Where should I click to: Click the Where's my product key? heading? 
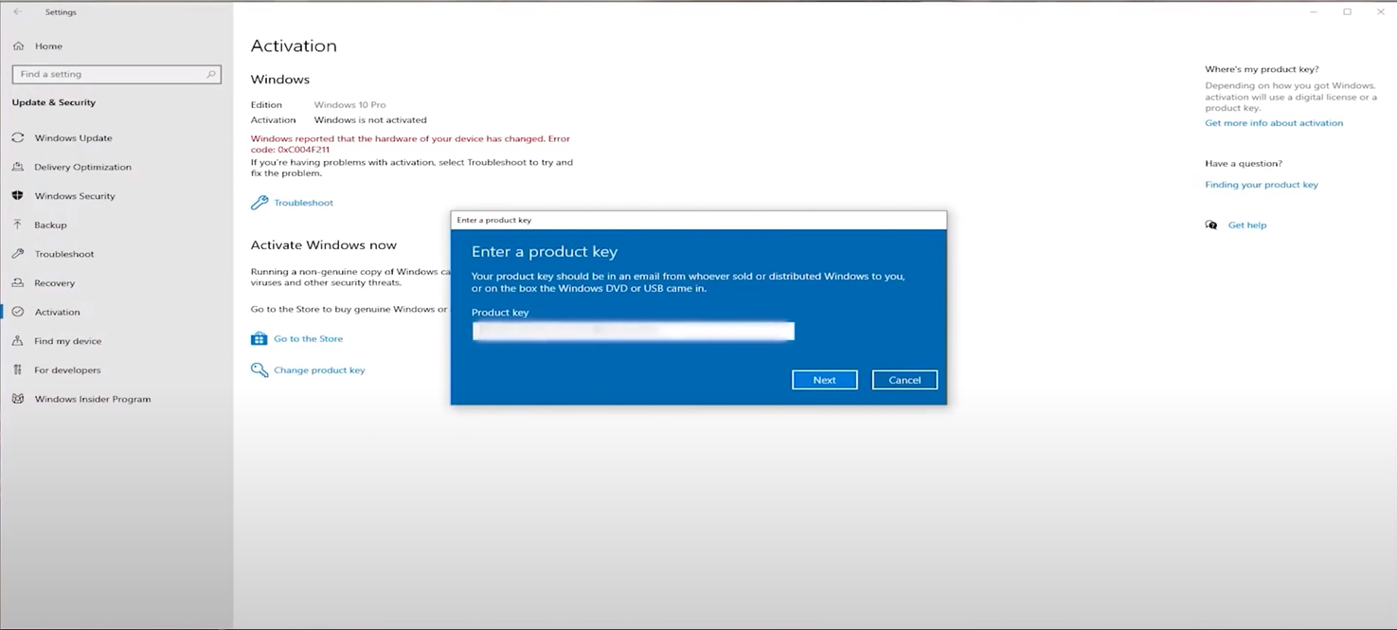pos(1262,69)
